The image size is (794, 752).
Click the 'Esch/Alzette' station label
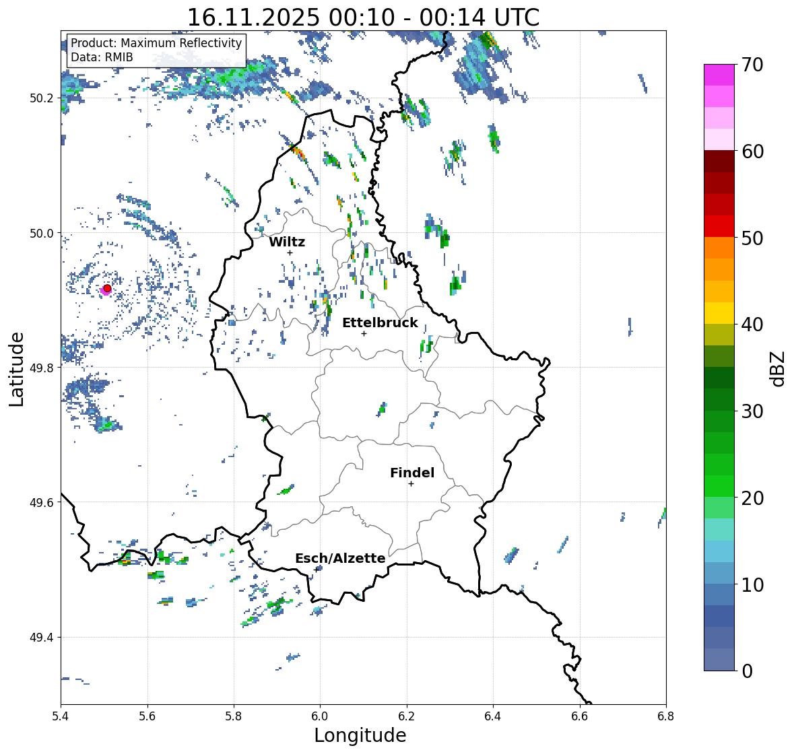click(x=340, y=558)
